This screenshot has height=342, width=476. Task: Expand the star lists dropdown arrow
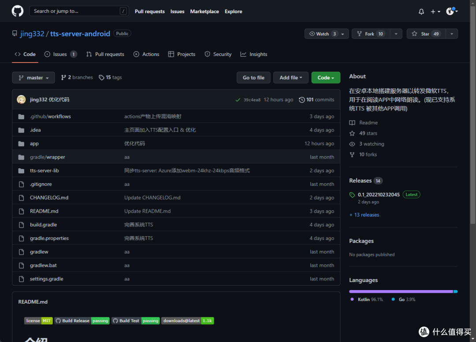coord(451,34)
